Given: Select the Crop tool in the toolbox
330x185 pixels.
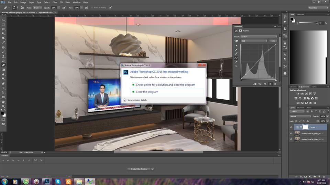Looking at the screenshot, I should (3, 38).
